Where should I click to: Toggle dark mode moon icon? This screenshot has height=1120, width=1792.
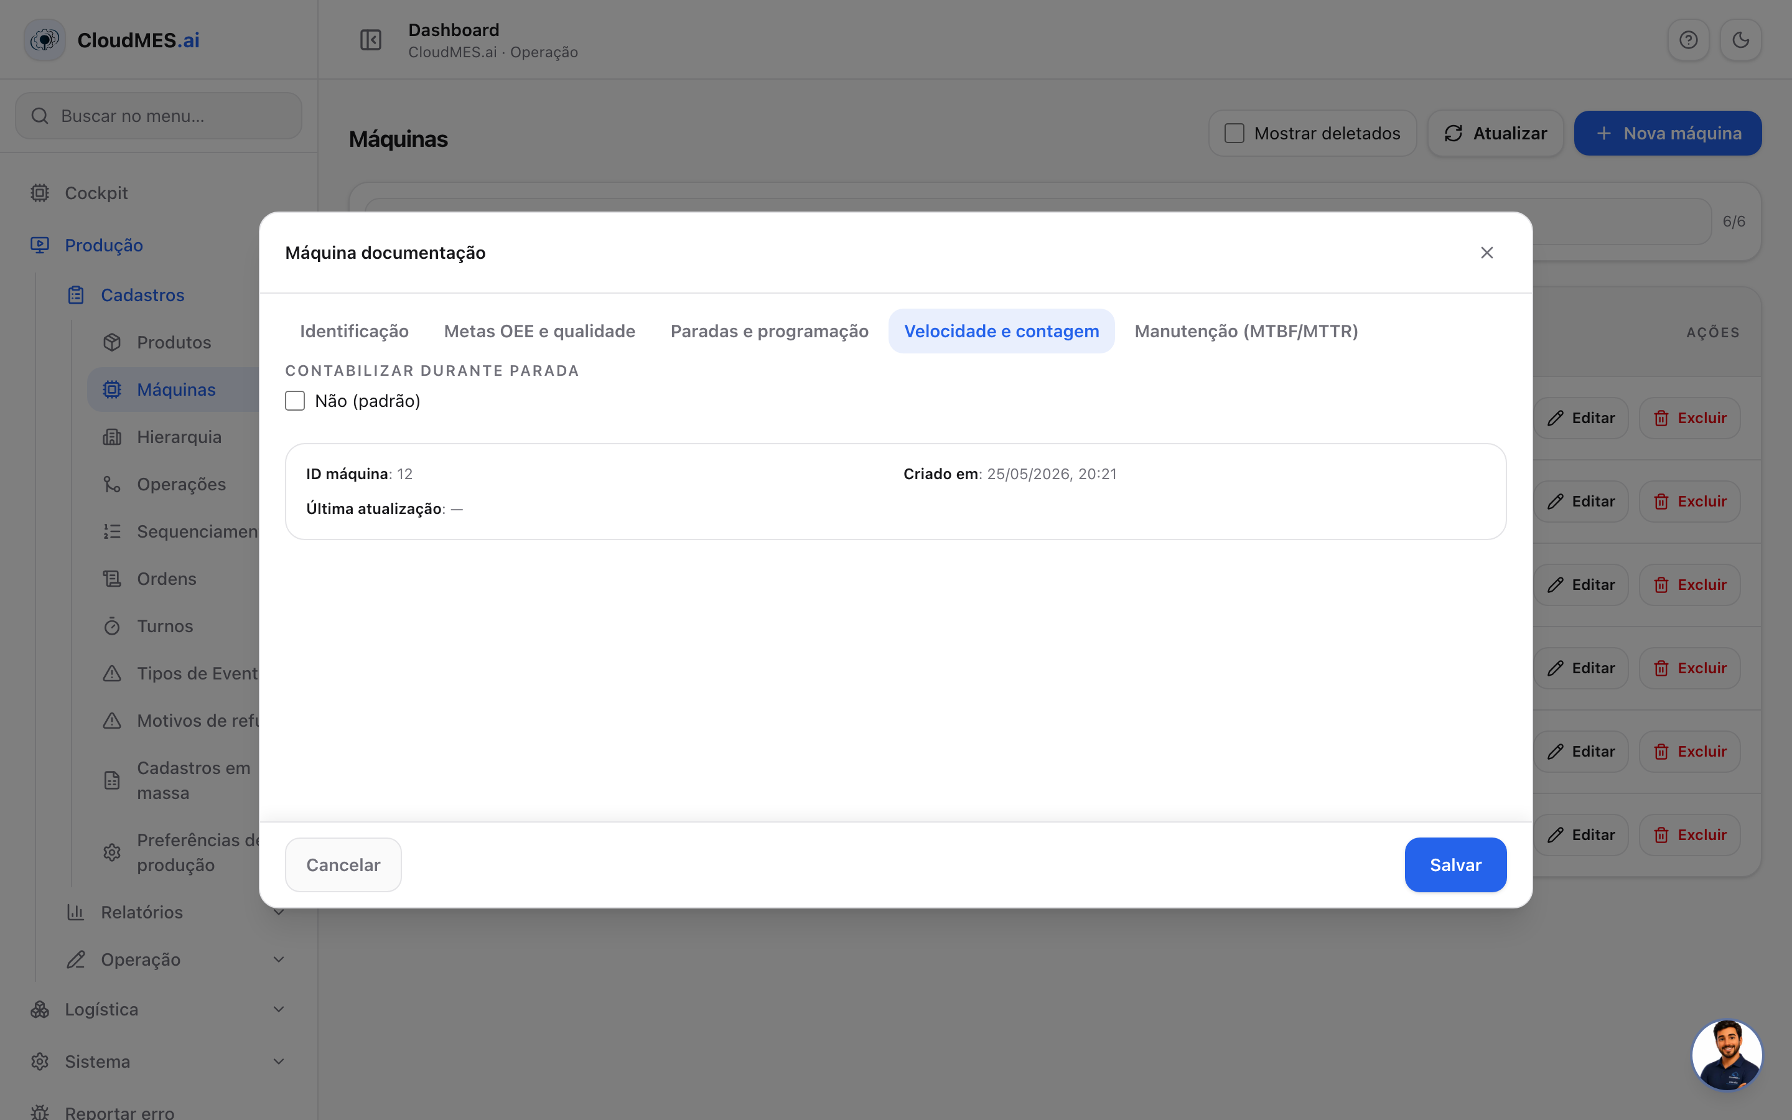pos(1741,40)
